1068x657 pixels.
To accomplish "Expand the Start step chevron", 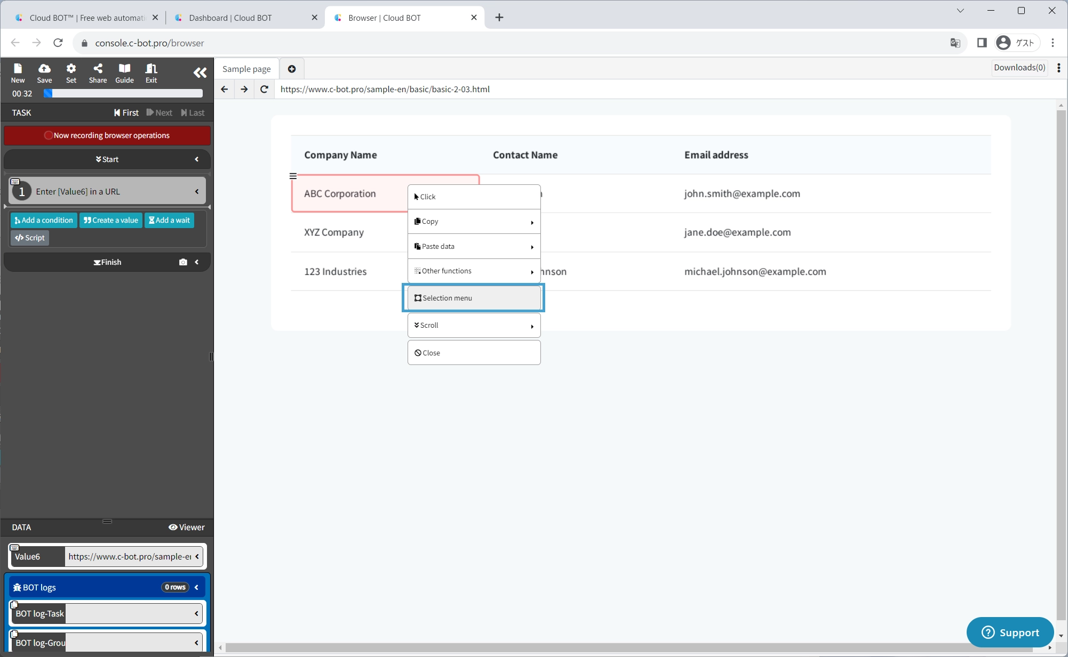I will [x=197, y=159].
